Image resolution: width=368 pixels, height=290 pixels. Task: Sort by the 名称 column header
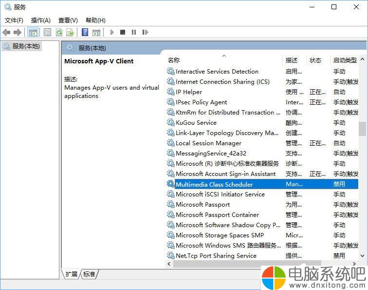224,60
